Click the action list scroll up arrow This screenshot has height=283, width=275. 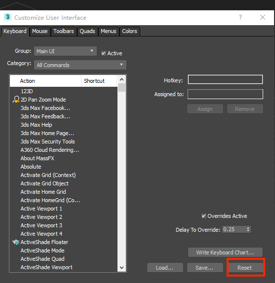122,79
